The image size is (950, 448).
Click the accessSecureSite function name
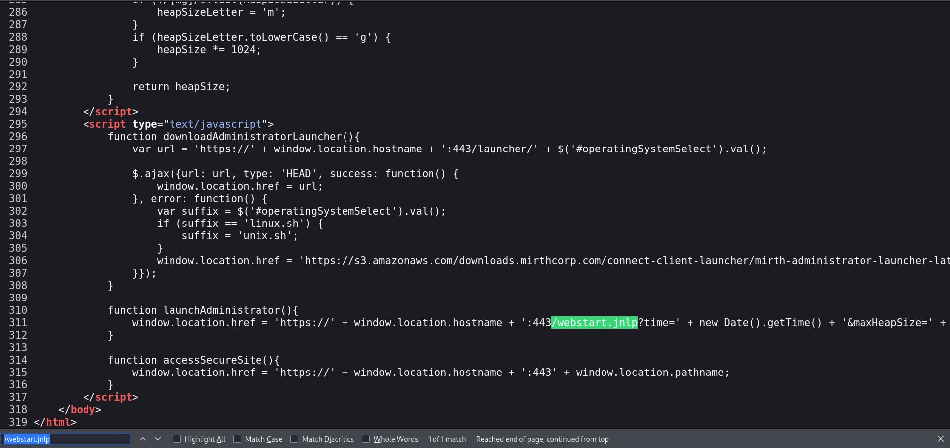(x=212, y=360)
